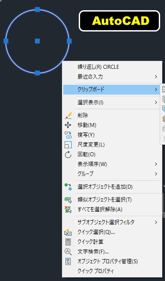Image resolution: width=165 pixels, height=281 pixels.
Task: Click the copy icon beside 複写(Y)
Action: (x=68, y=135)
